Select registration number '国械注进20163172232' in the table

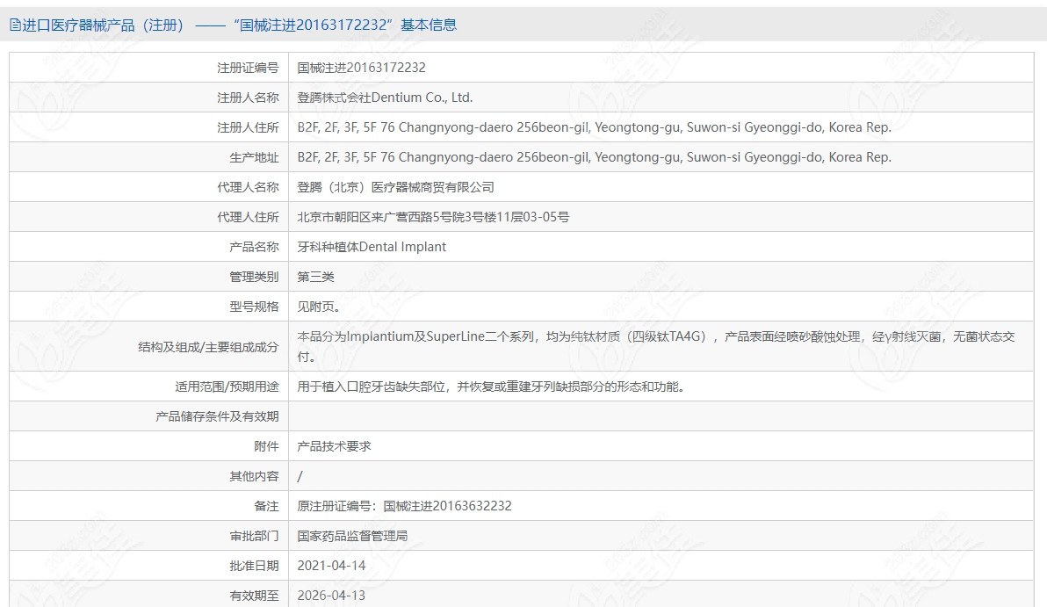tap(361, 68)
